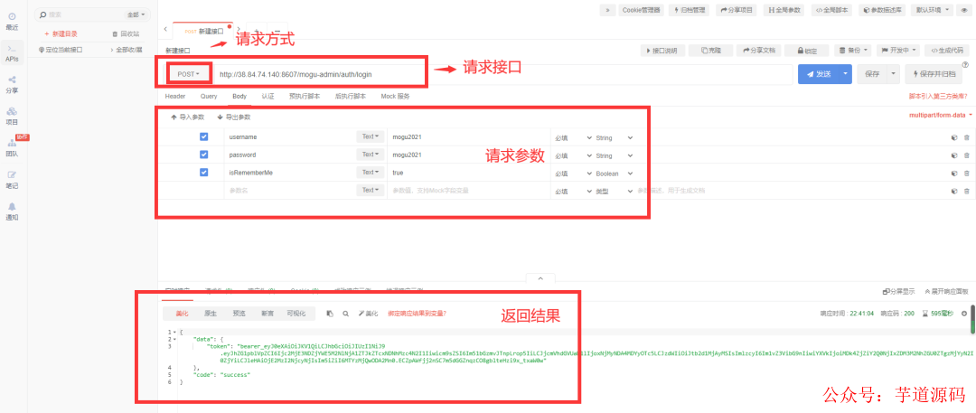Open String type dropdown for username
The height and width of the screenshot is (413, 976).
(614, 137)
